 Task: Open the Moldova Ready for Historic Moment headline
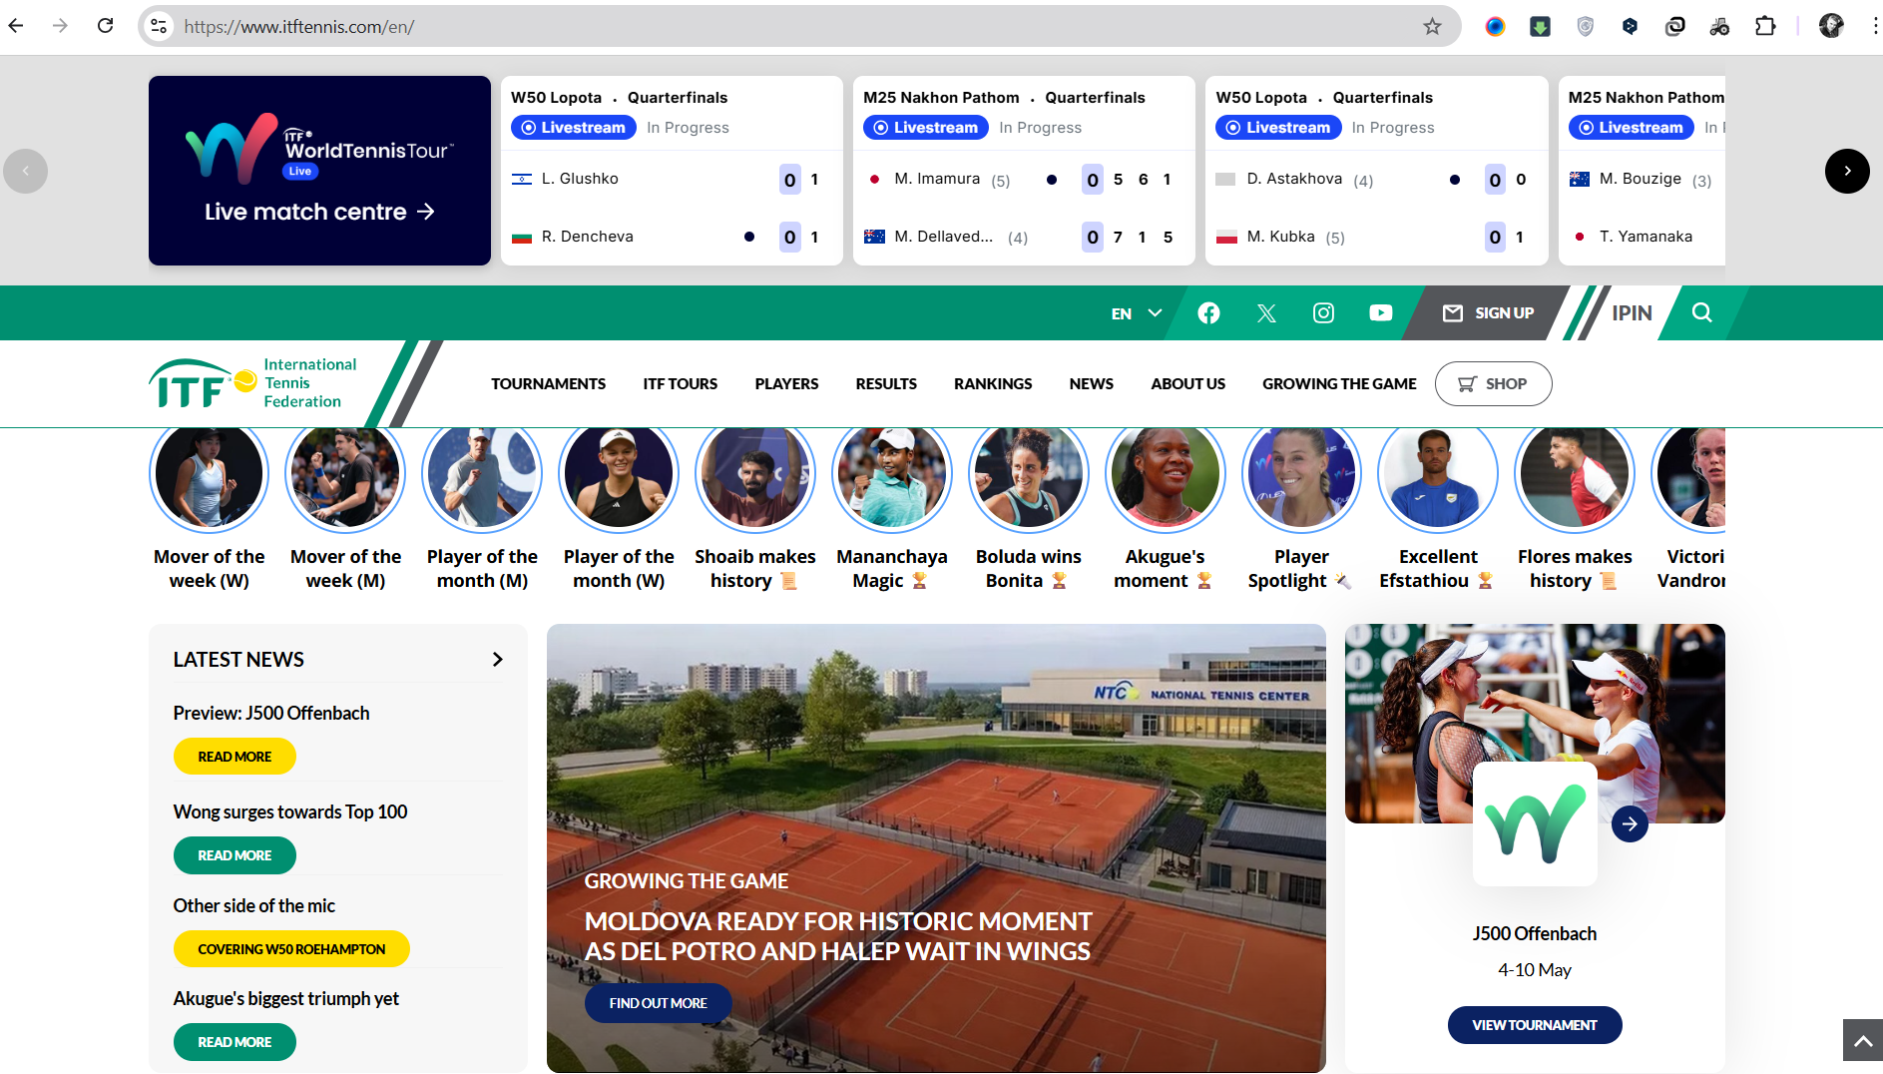click(838, 936)
